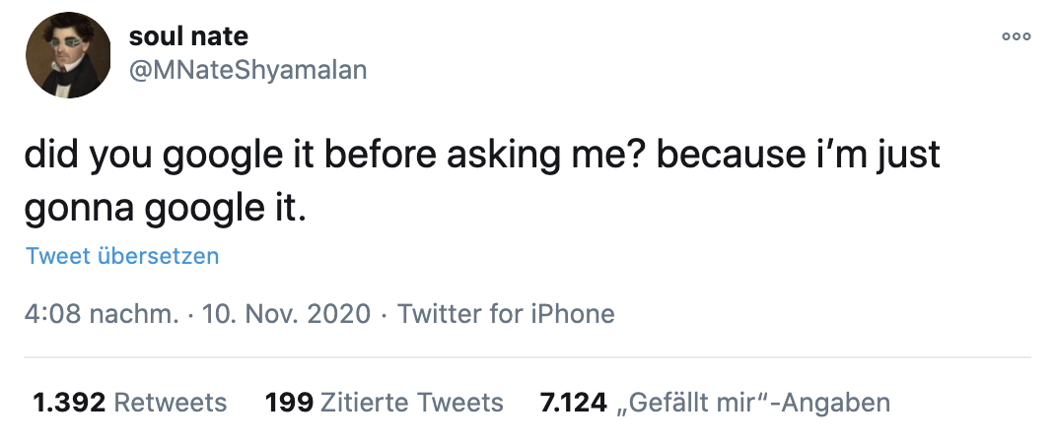This screenshot has height=443, width=1055.
Task: Click the @MNateShyamalan handle
Action: [x=247, y=70]
